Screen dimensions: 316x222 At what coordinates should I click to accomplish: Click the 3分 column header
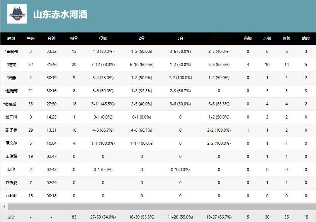tap(180, 38)
